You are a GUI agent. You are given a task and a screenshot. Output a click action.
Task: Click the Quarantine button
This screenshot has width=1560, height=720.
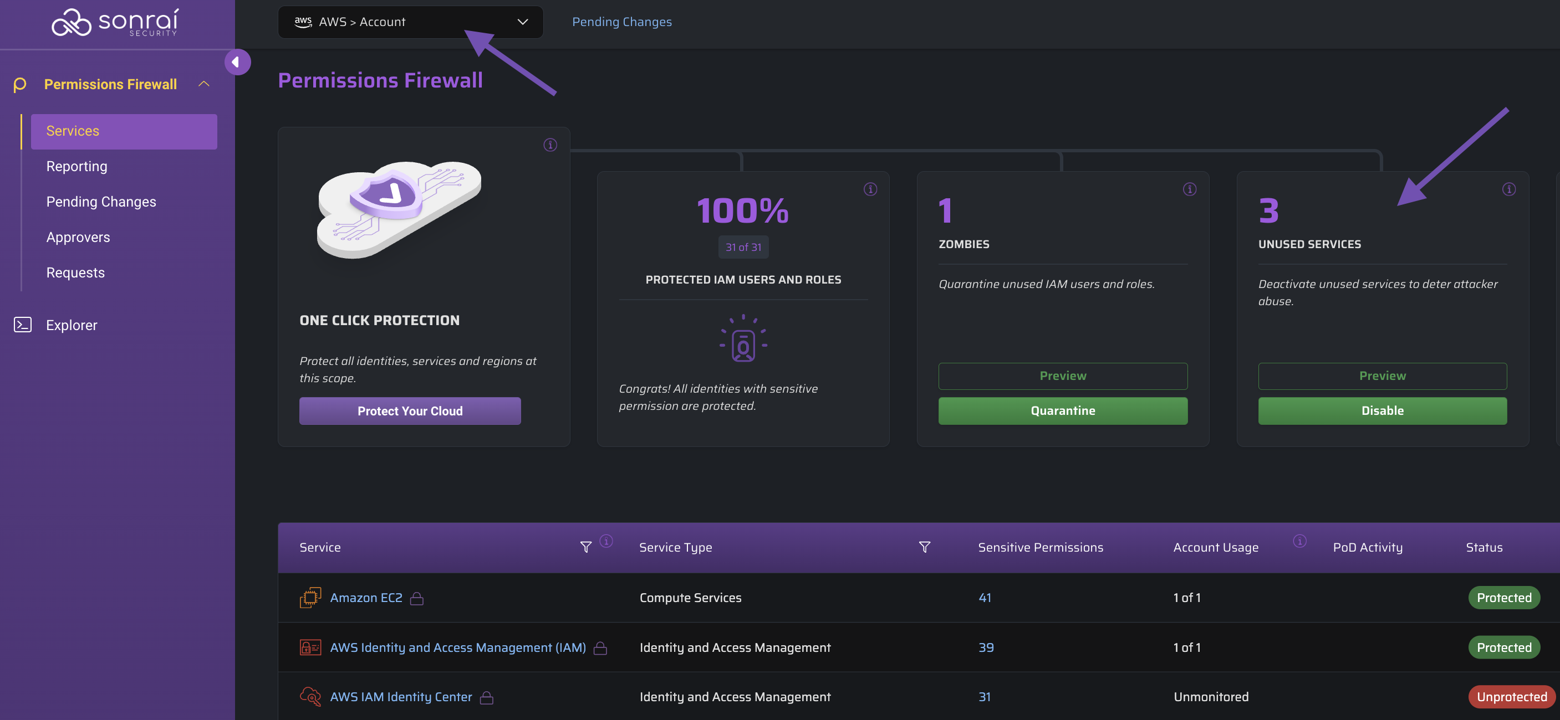pyautogui.click(x=1062, y=411)
